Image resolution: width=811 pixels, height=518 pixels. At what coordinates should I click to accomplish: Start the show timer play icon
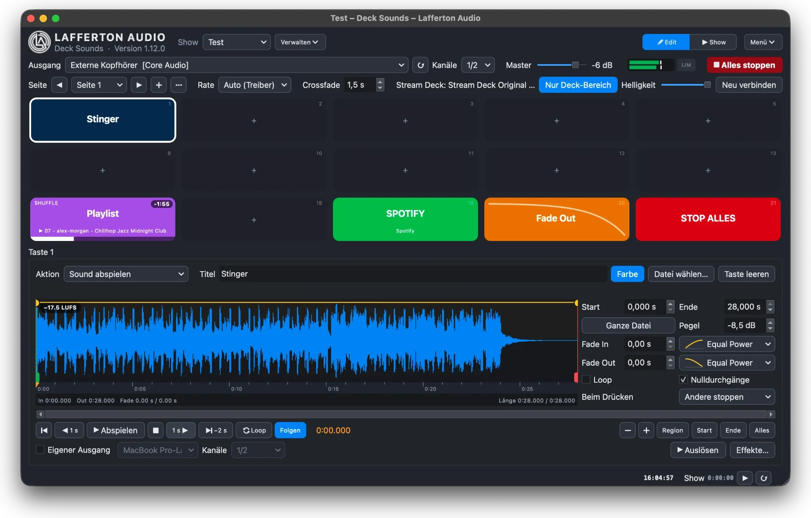pos(745,478)
